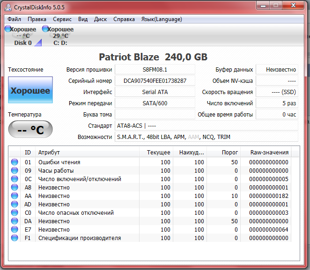Click the CrystalDiskInfo app icon in title bar
Viewport: 310px width, 270px height.
click(x=8, y=7)
